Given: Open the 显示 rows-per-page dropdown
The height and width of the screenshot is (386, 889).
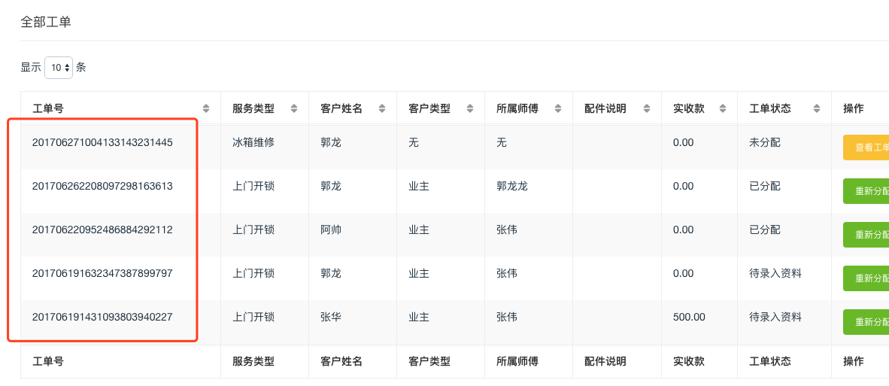Looking at the screenshot, I should tap(59, 68).
